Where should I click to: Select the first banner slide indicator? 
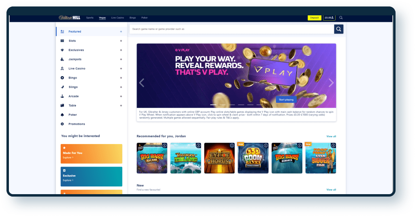pos(213,105)
